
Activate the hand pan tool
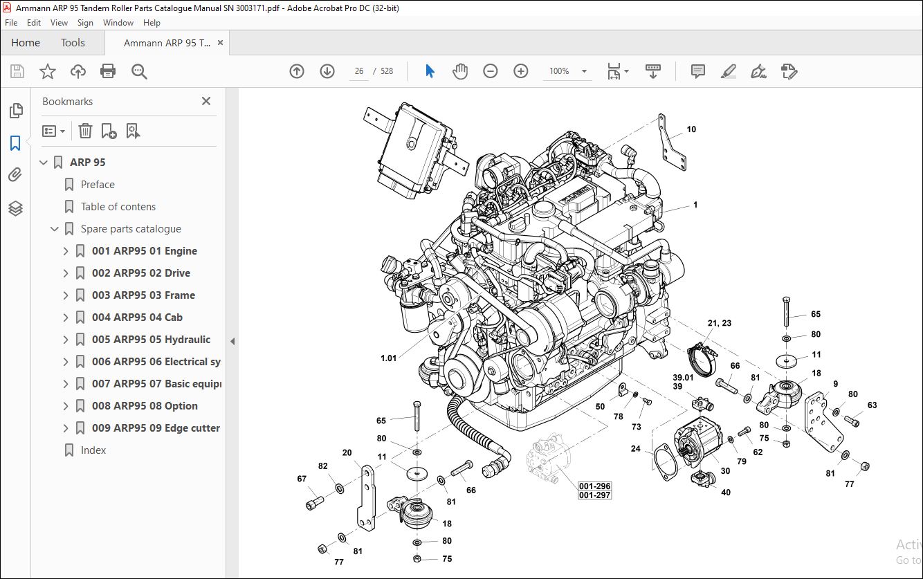click(460, 71)
